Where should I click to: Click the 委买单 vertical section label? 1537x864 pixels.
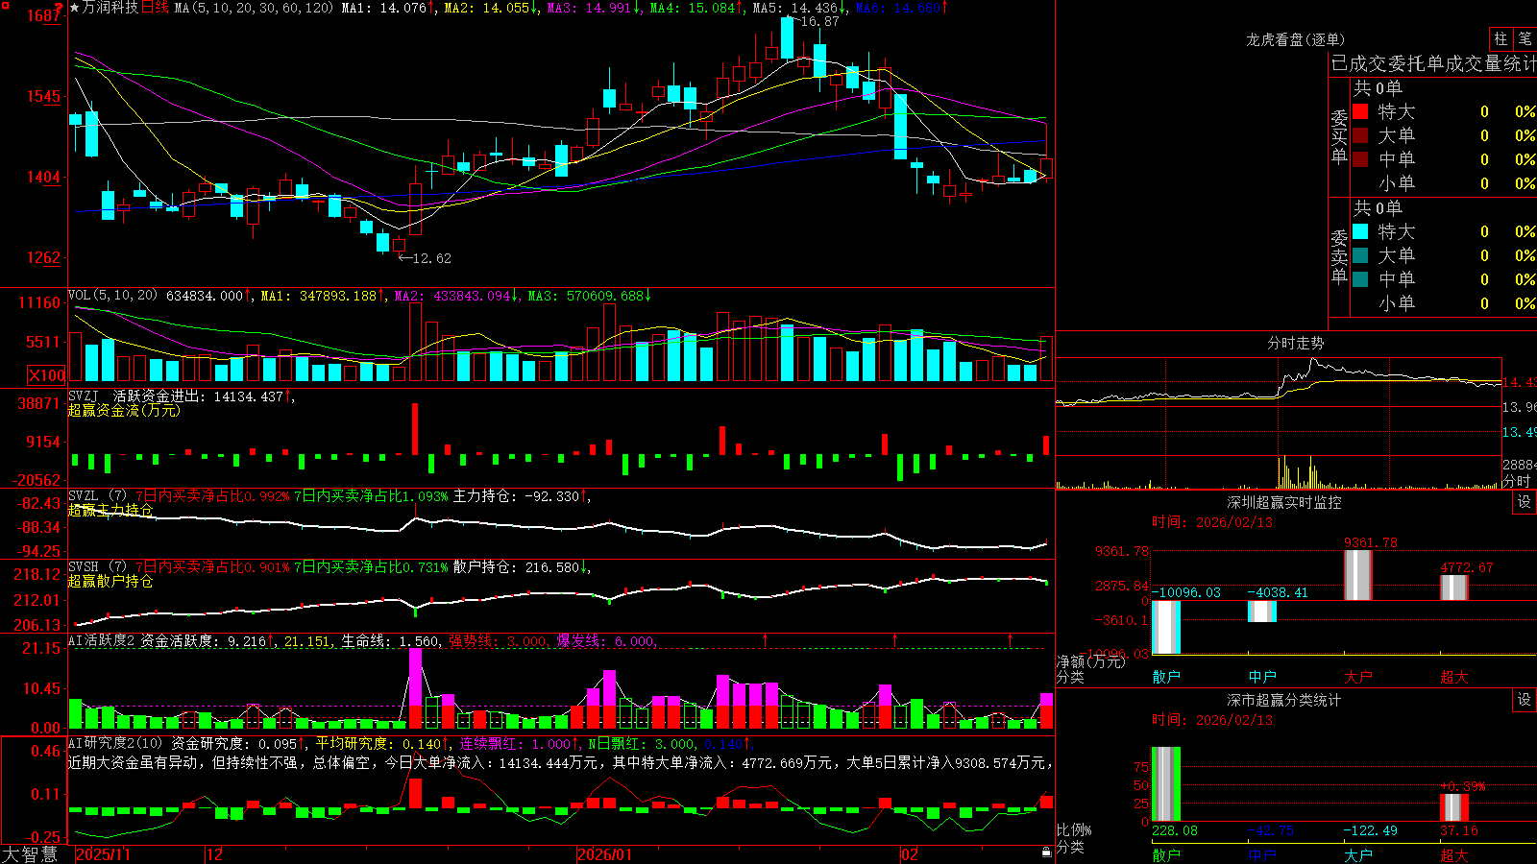[x=1339, y=136]
